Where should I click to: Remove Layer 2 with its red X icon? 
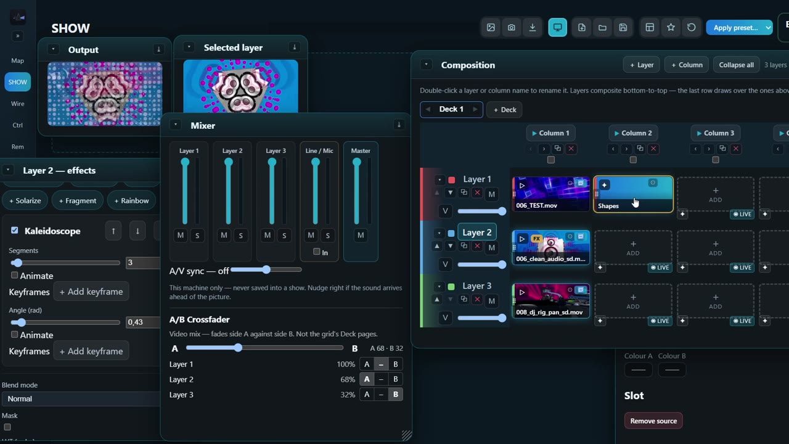click(477, 246)
